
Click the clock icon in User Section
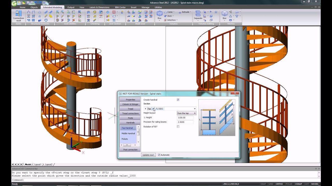point(108,12)
